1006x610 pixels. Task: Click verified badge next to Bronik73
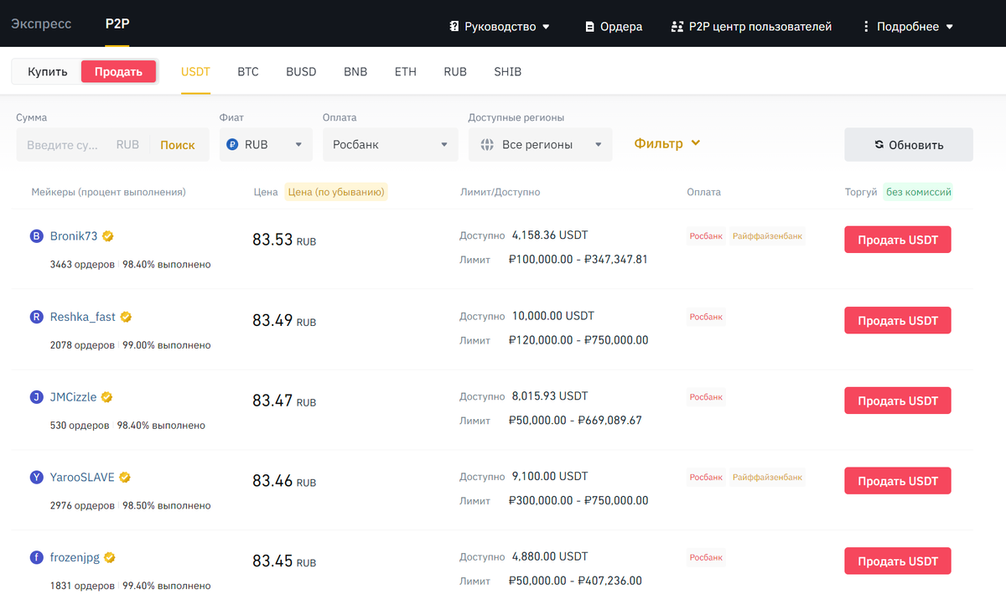[x=107, y=236]
